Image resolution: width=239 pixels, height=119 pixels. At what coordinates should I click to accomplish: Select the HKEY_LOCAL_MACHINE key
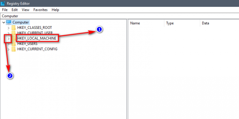click(37, 38)
